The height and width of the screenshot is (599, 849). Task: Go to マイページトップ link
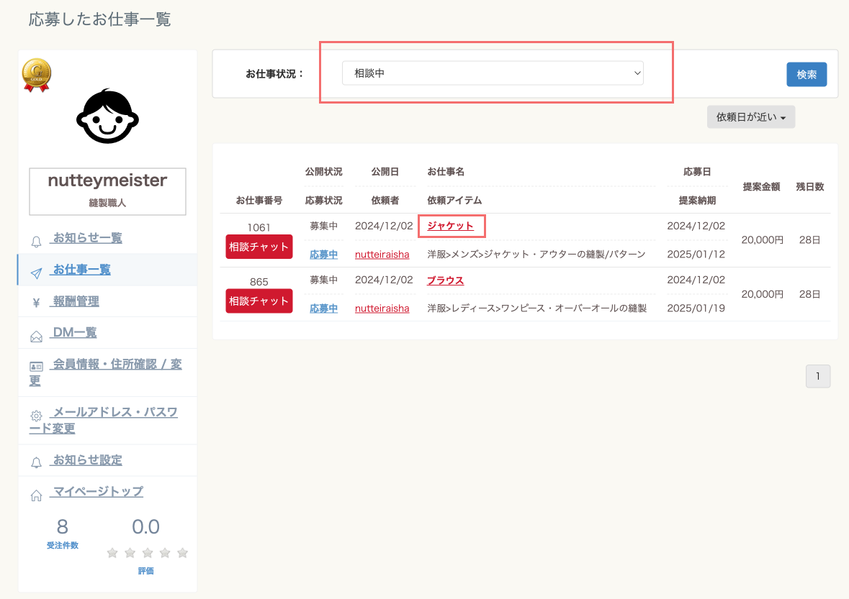coord(98,491)
